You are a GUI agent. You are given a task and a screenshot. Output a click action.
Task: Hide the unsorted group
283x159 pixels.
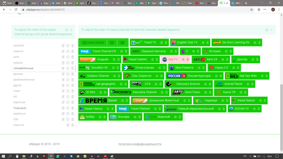[68, 46]
